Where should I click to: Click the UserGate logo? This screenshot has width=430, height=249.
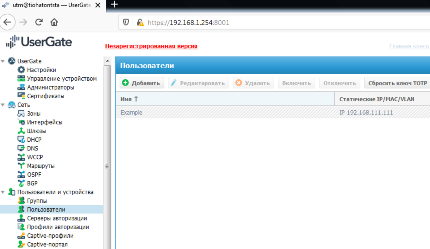point(39,42)
